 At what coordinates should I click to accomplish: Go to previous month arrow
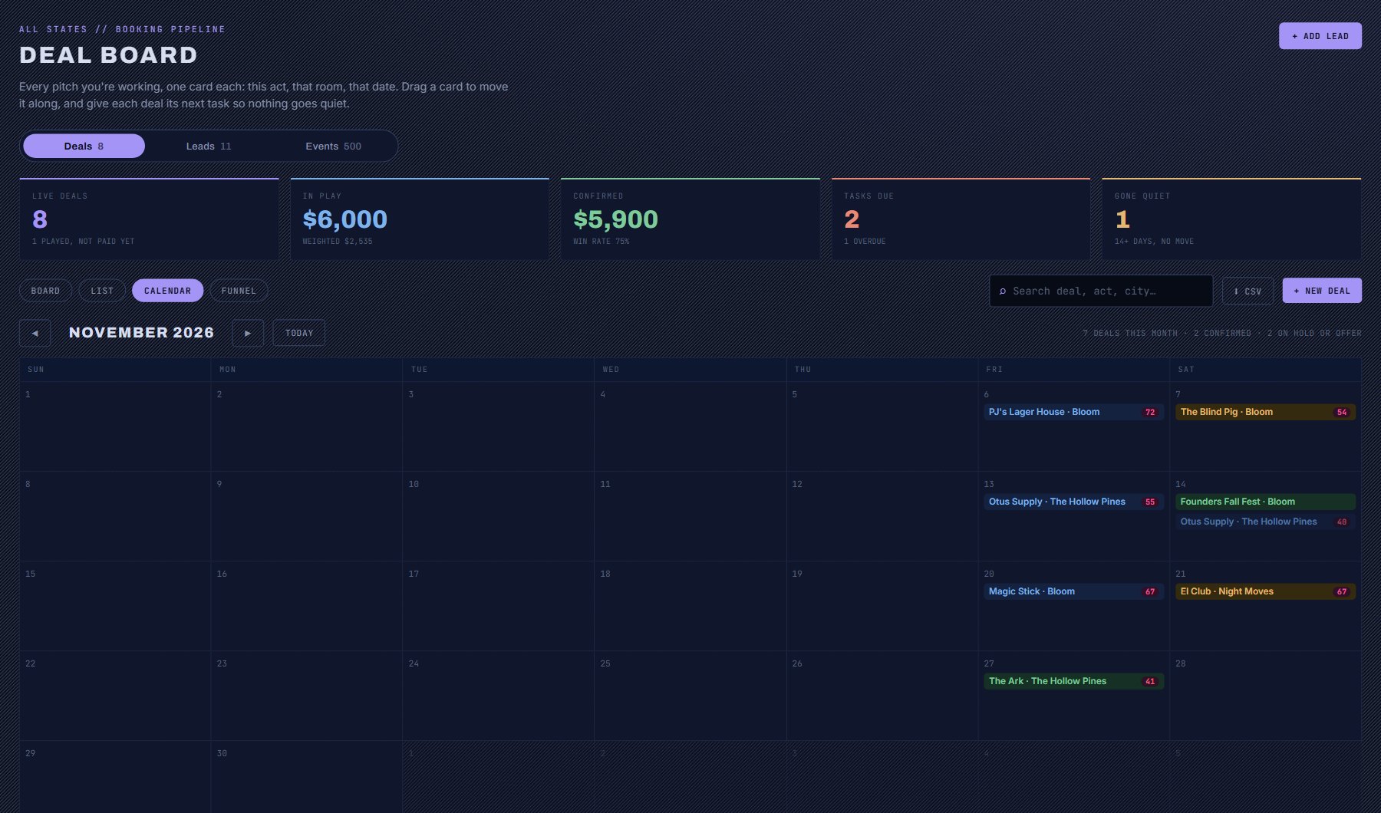click(x=35, y=333)
